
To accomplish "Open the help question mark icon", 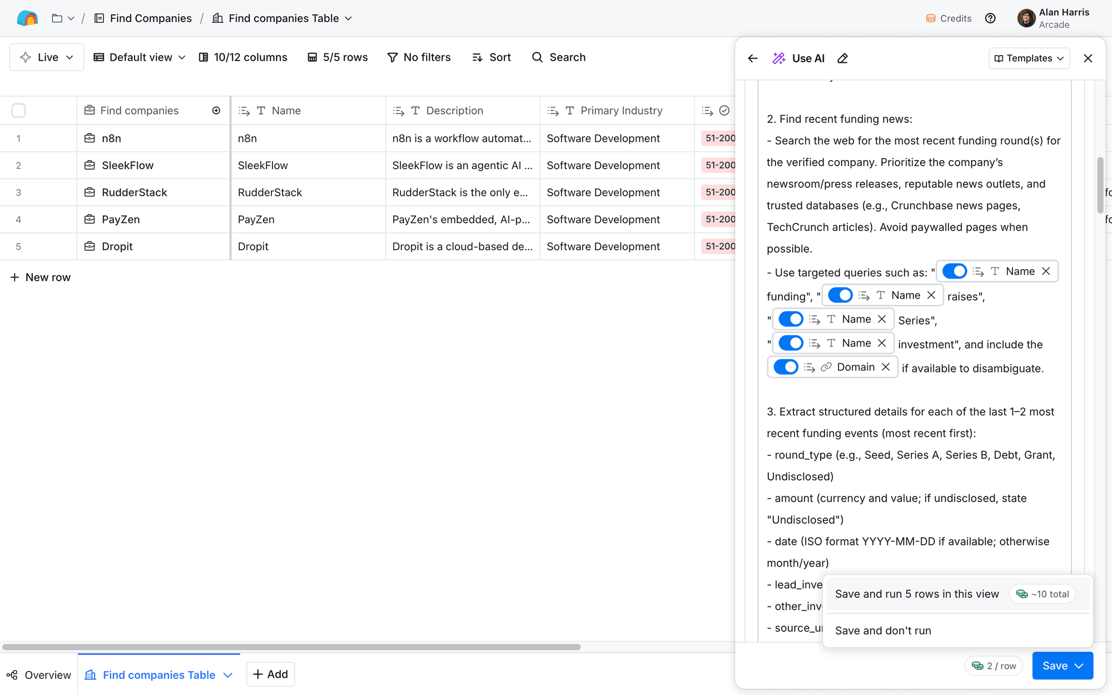I will coord(990,18).
